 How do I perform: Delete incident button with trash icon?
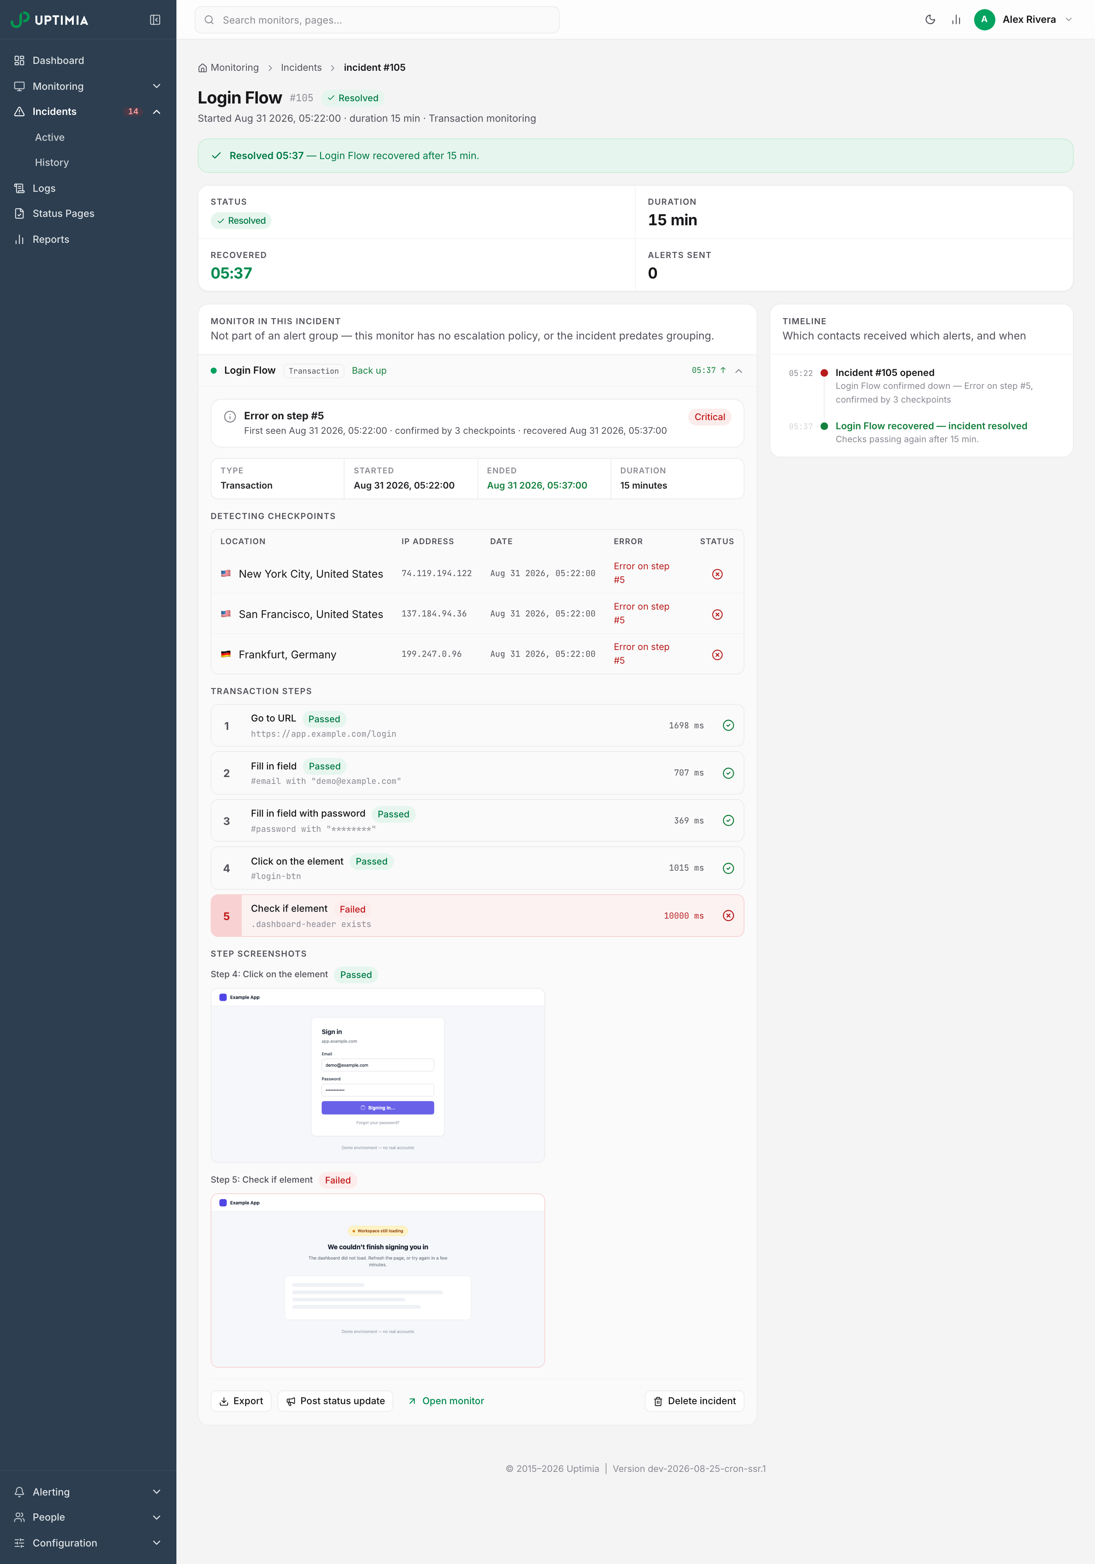click(x=694, y=1401)
